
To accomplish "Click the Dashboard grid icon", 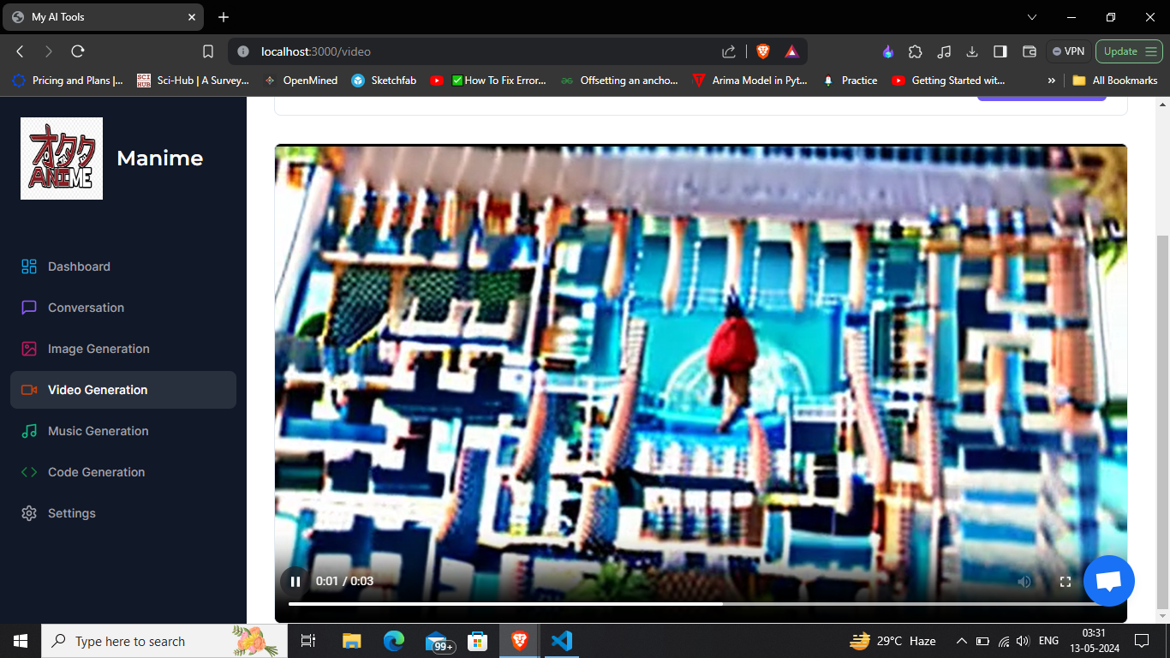I will [29, 266].
